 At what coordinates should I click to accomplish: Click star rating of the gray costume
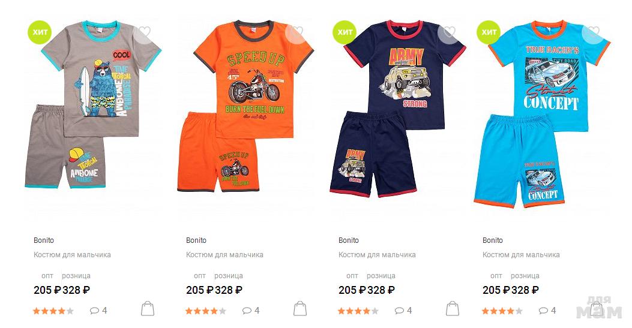pyautogui.click(x=53, y=311)
